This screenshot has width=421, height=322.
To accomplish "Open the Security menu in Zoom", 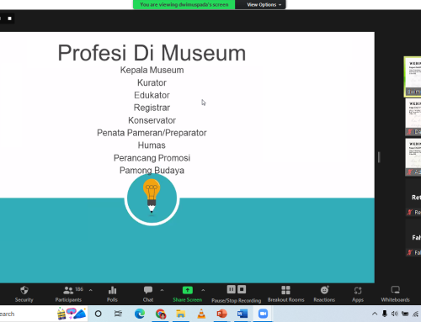I will pyautogui.click(x=24, y=294).
